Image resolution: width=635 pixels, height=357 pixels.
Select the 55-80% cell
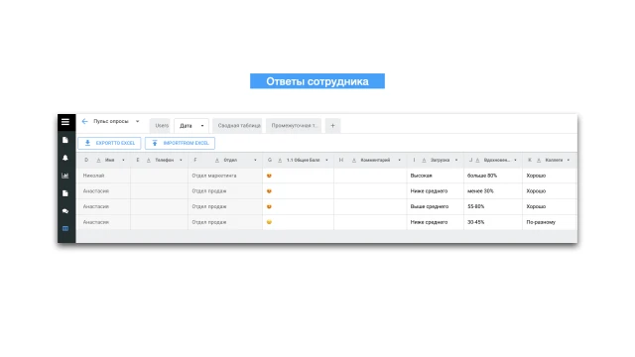[x=493, y=206]
